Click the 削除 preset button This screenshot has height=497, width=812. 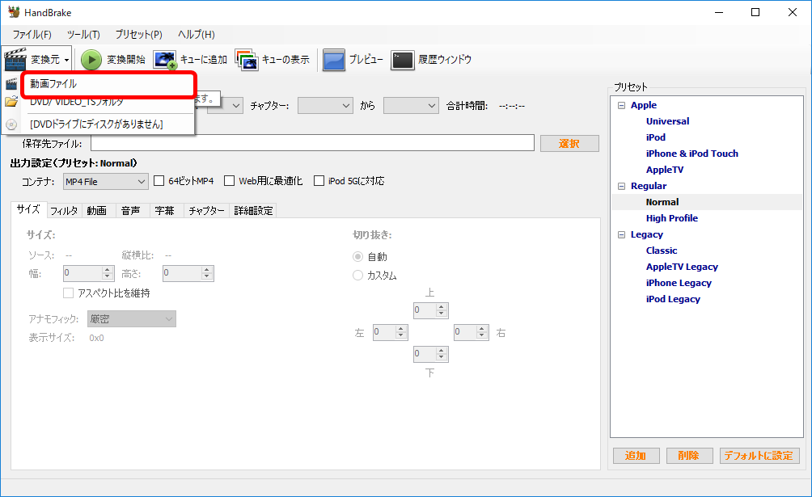pos(689,456)
